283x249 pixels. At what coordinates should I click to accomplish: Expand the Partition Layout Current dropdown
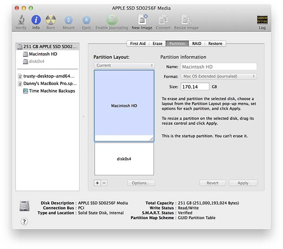(x=124, y=65)
